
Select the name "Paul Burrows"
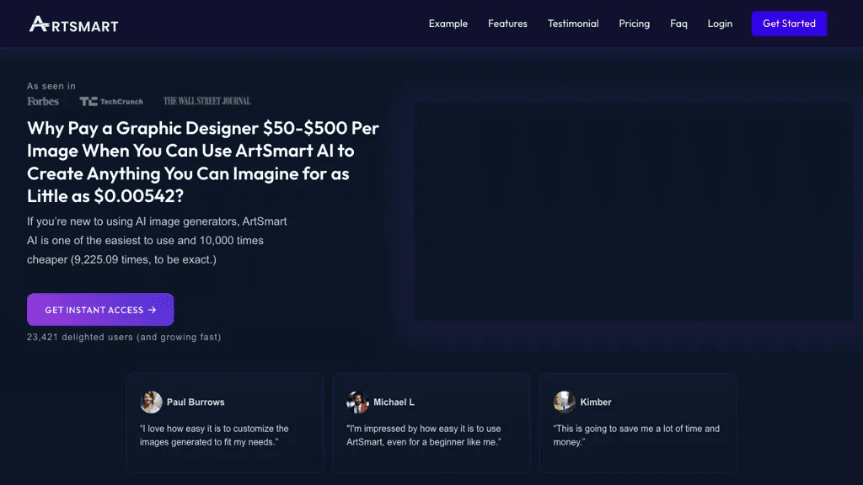pos(196,402)
